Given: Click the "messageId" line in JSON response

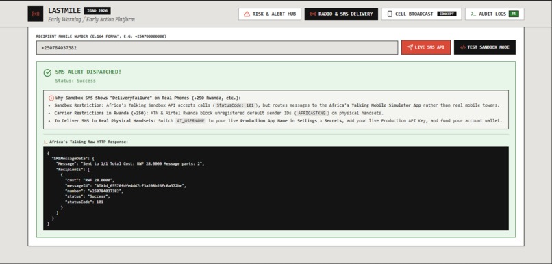Looking at the screenshot, I should 126,185.
